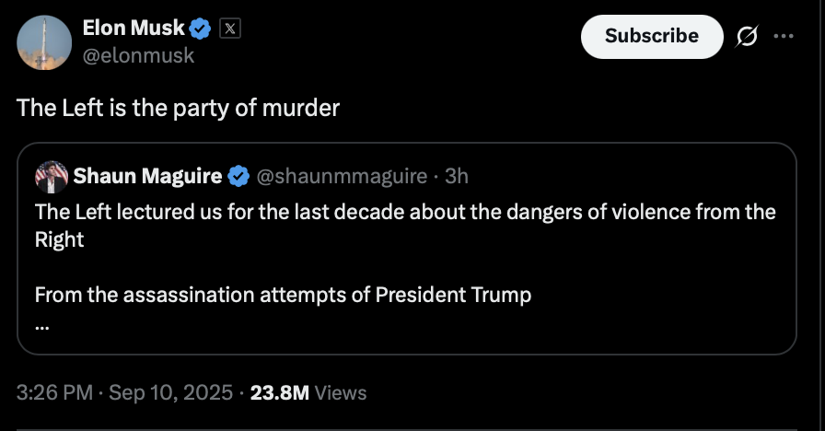825x431 pixels.
Task: Expand the truncated quoted post via ellipsis
Action: (42, 326)
